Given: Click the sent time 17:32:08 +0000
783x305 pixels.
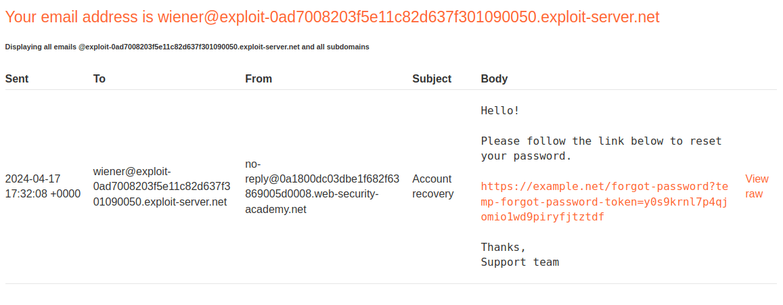Looking at the screenshot, I should click(43, 194).
